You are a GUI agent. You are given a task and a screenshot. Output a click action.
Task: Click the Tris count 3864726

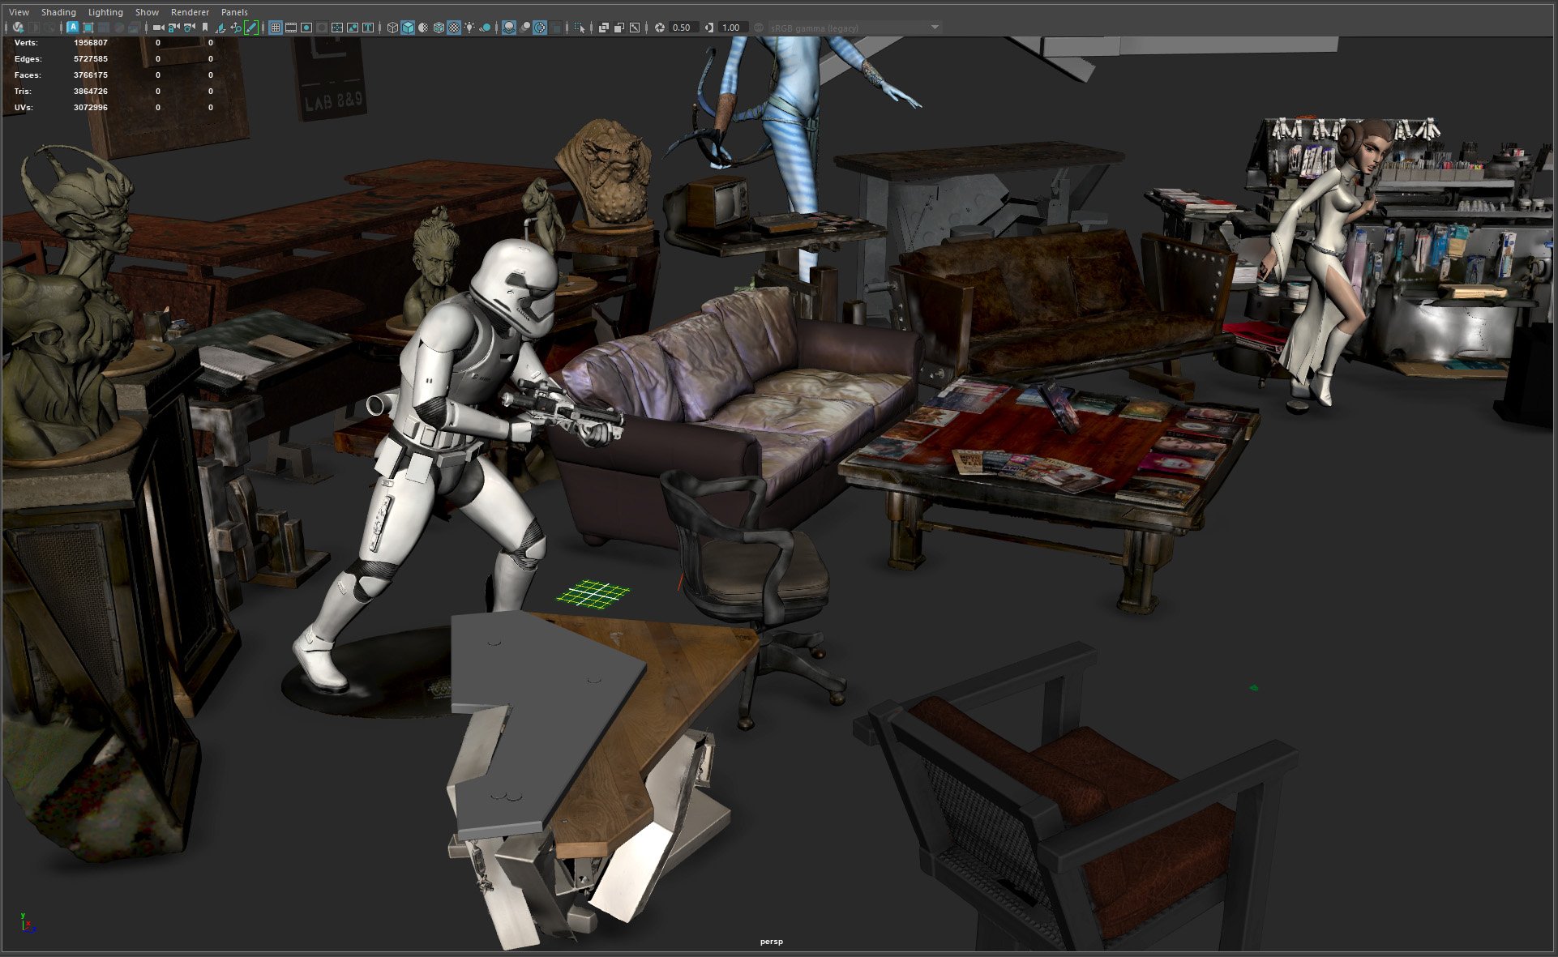(91, 91)
